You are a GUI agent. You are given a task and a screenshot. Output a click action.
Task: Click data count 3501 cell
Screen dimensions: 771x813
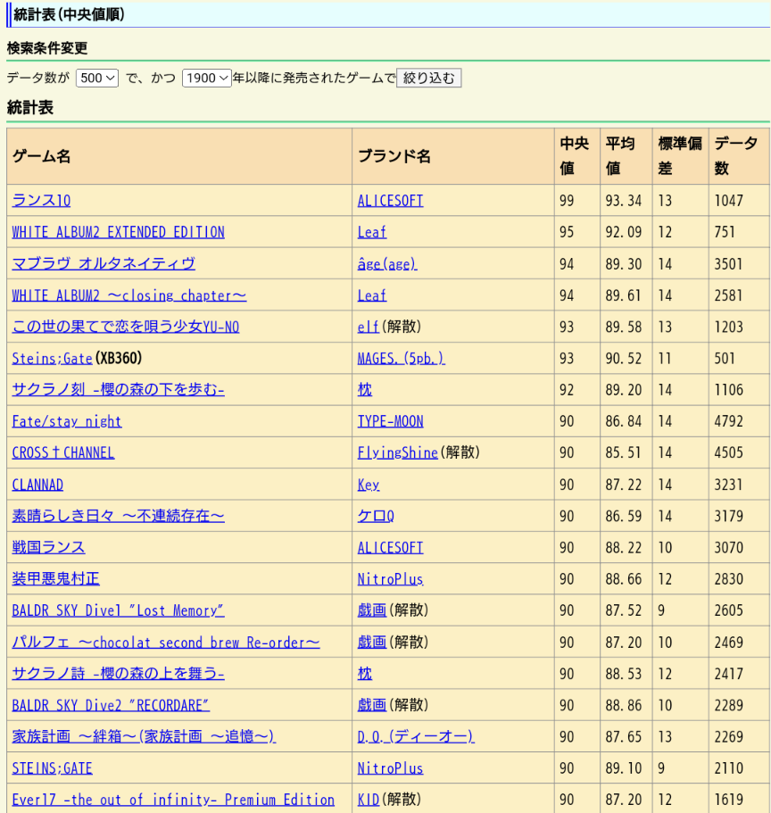tap(739, 264)
